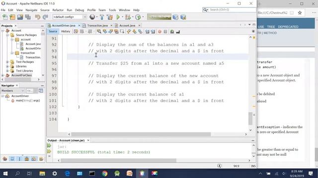The image size is (318, 178).
Task: Expand the Test Libraries node
Action: point(7,71)
